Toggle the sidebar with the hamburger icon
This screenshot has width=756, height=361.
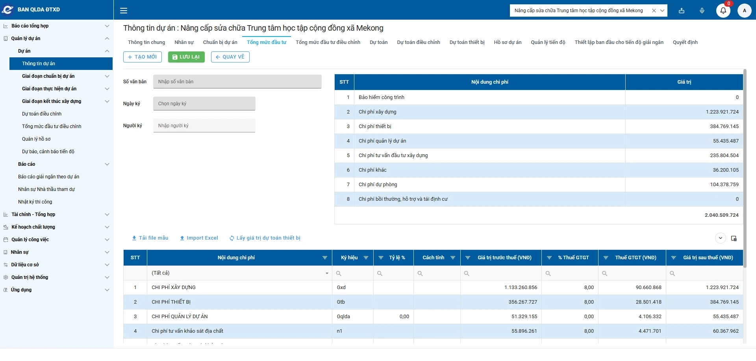tap(123, 10)
